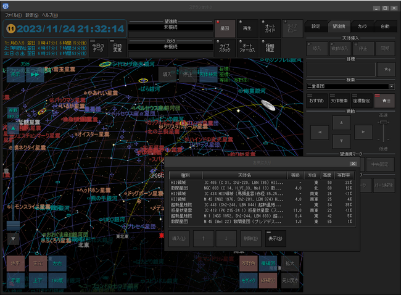Screen dimensions: 401x295
Task: Click the おすすめ recommendations button
Action: [x=316, y=101]
